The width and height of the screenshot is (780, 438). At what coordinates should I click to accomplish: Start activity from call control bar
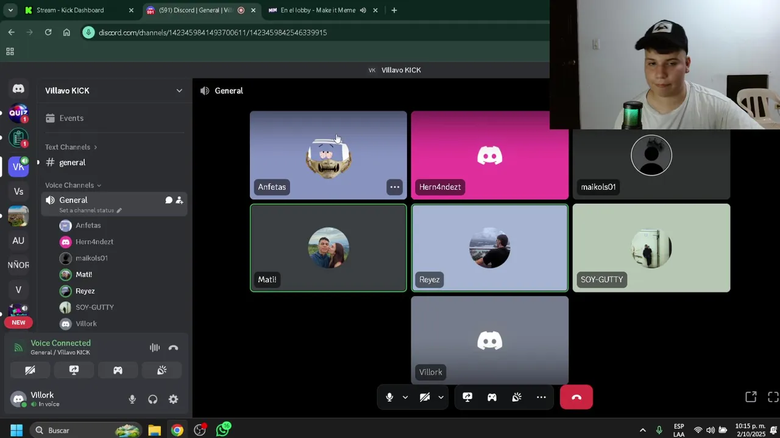pyautogui.click(x=492, y=397)
